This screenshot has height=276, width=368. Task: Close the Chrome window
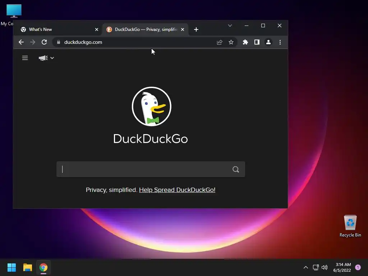280,26
